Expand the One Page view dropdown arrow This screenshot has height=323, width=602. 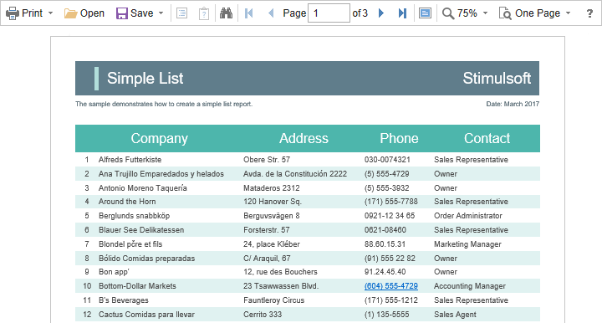click(x=569, y=13)
